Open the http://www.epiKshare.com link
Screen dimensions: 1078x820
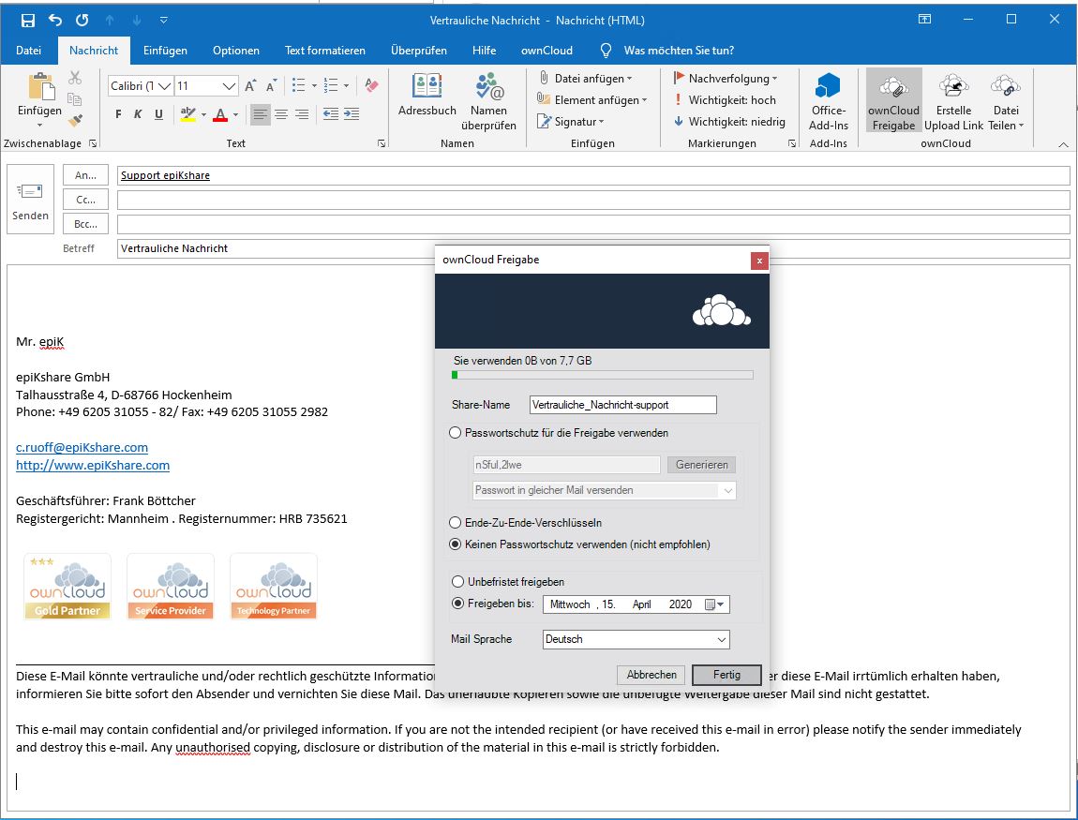click(x=93, y=466)
